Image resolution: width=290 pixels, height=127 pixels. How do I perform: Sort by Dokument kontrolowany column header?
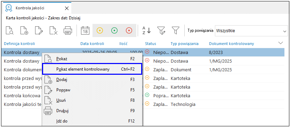pos(231,44)
